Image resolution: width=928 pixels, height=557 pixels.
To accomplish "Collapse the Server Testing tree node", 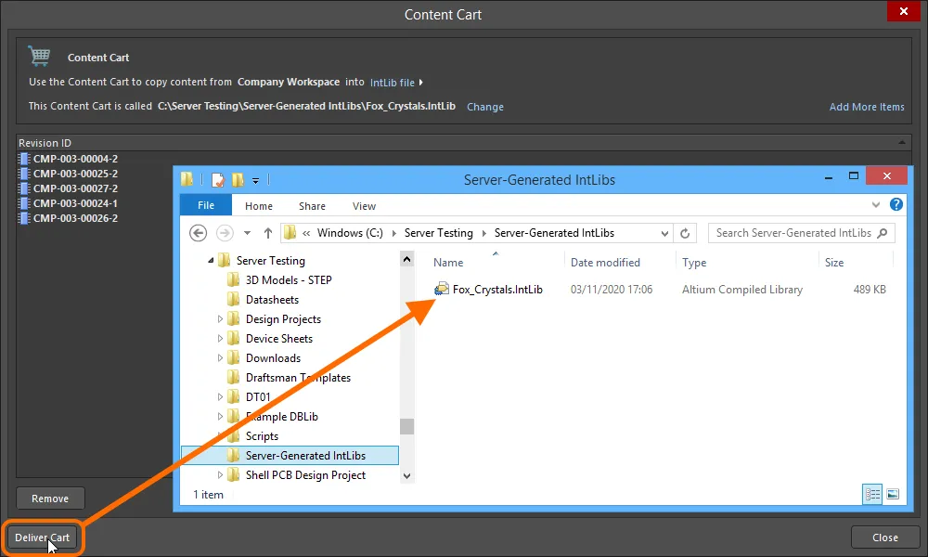I will click(x=211, y=261).
